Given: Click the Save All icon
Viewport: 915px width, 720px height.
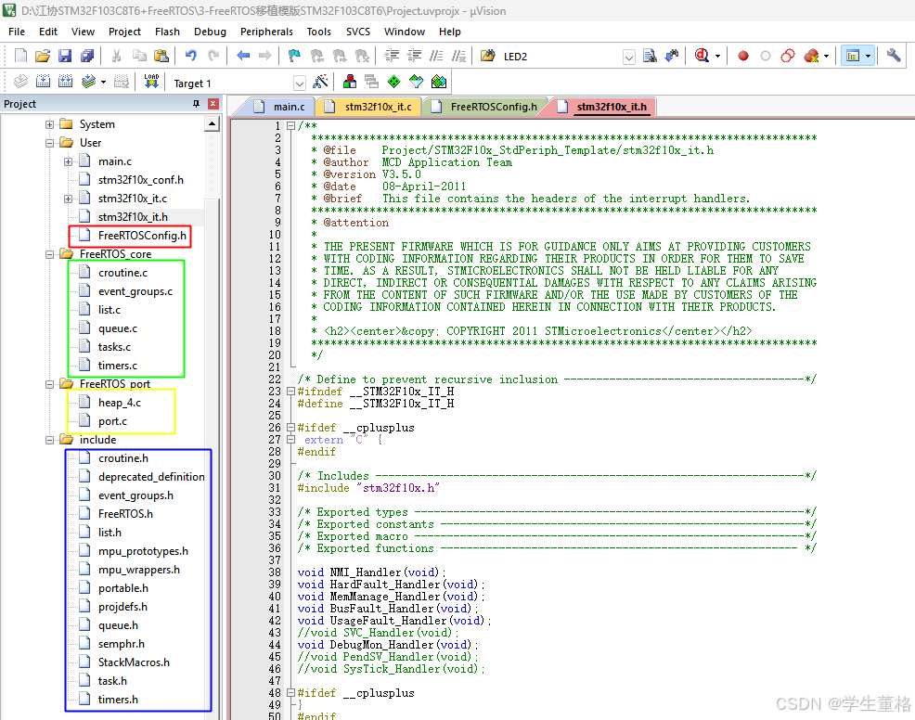Looking at the screenshot, I should [x=87, y=56].
